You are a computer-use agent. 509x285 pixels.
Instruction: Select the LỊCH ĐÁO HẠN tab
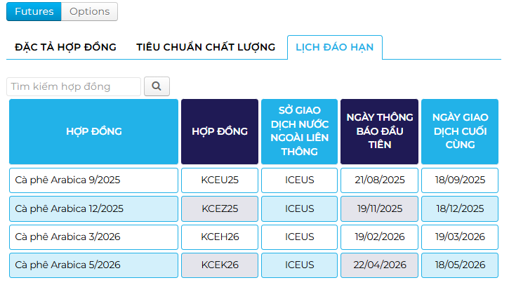tap(334, 48)
